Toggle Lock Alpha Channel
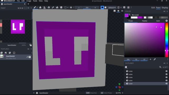Image resolution: width=169 pixels, height=95 pixels. tap(124, 7)
